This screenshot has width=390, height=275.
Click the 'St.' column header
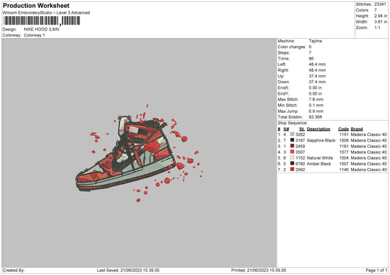pyautogui.click(x=302, y=129)
